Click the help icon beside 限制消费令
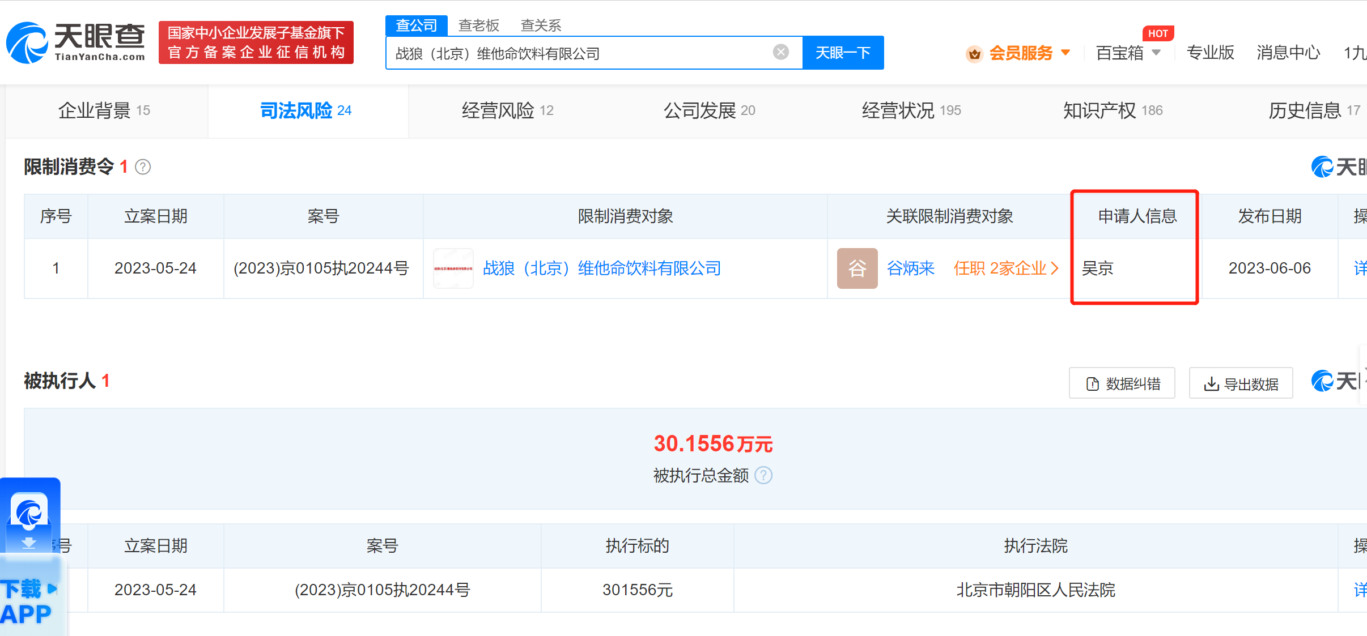Image resolution: width=1367 pixels, height=636 pixels. (x=143, y=167)
